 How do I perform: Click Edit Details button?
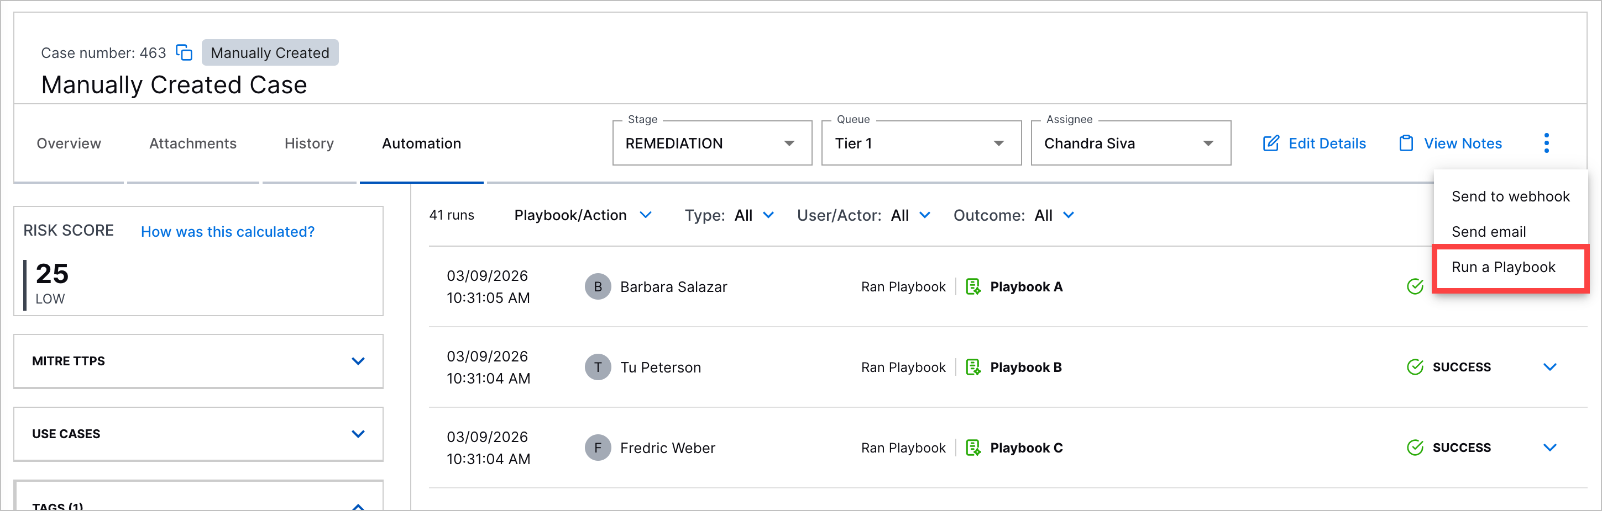tap(1315, 143)
